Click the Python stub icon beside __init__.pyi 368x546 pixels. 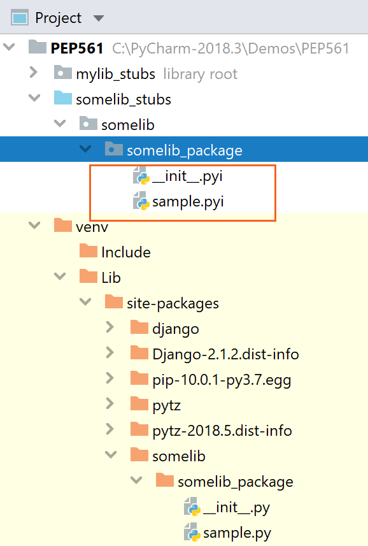[141, 176]
